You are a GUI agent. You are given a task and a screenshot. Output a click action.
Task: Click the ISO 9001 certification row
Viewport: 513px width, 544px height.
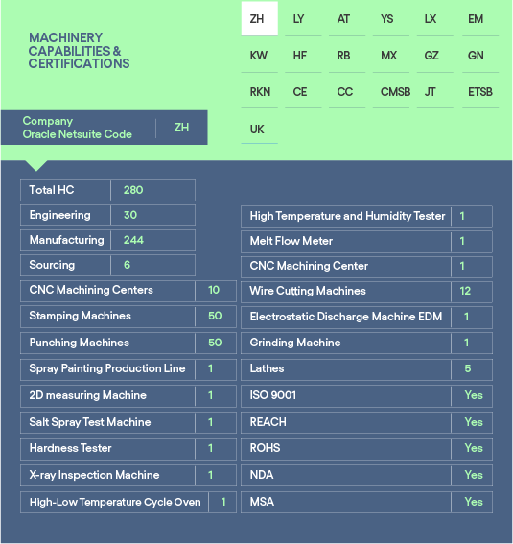(366, 395)
